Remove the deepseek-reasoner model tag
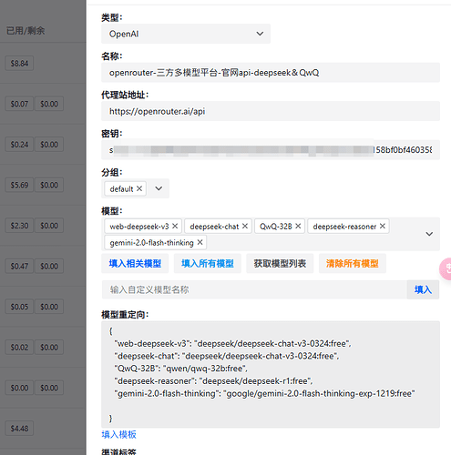Viewport: 451px width, 455px height. [x=383, y=226]
